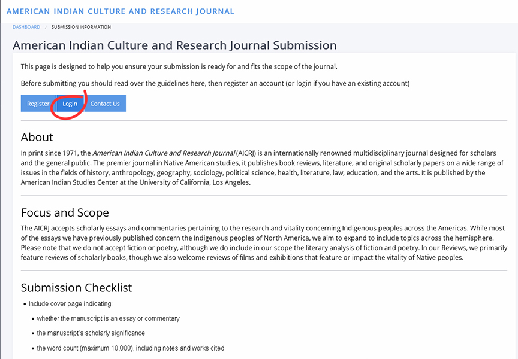Click the italicized journal name in About
518x359 pixels.
pyautogui.click(x=164, y=153)
